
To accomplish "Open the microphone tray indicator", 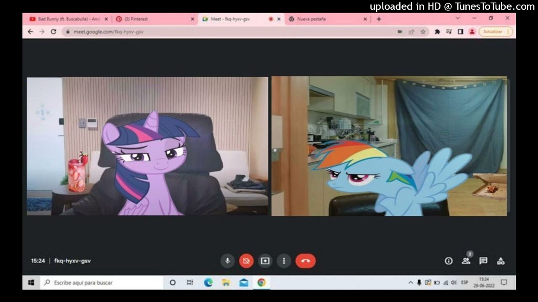I will pos(419,283).
